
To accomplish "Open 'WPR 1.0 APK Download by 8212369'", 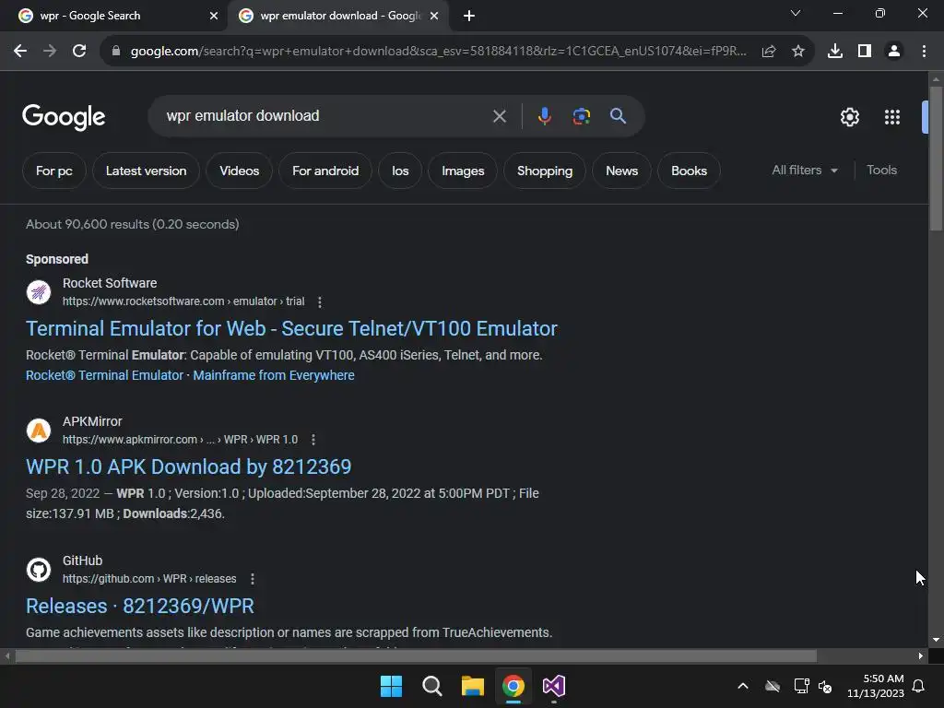I will click(x=188, y=467).
